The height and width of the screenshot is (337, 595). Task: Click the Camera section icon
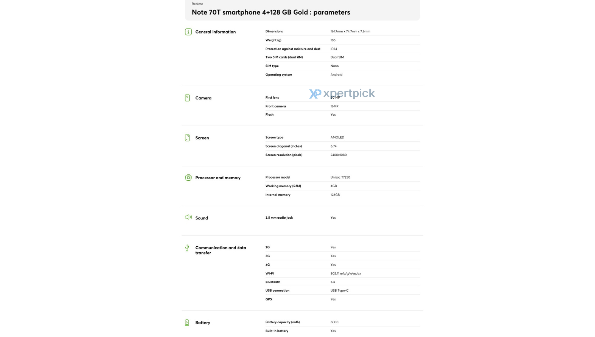tap(187, 98)
